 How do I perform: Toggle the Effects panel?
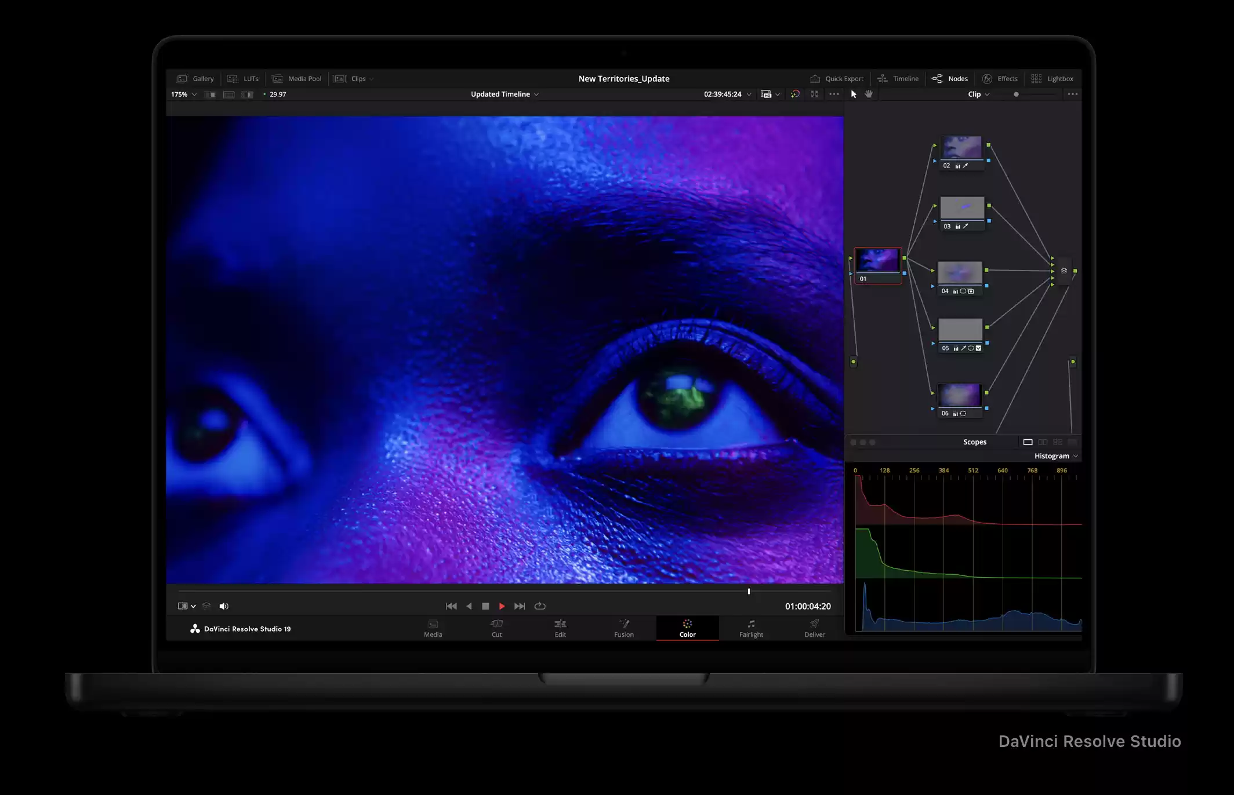click(1000, 79)
